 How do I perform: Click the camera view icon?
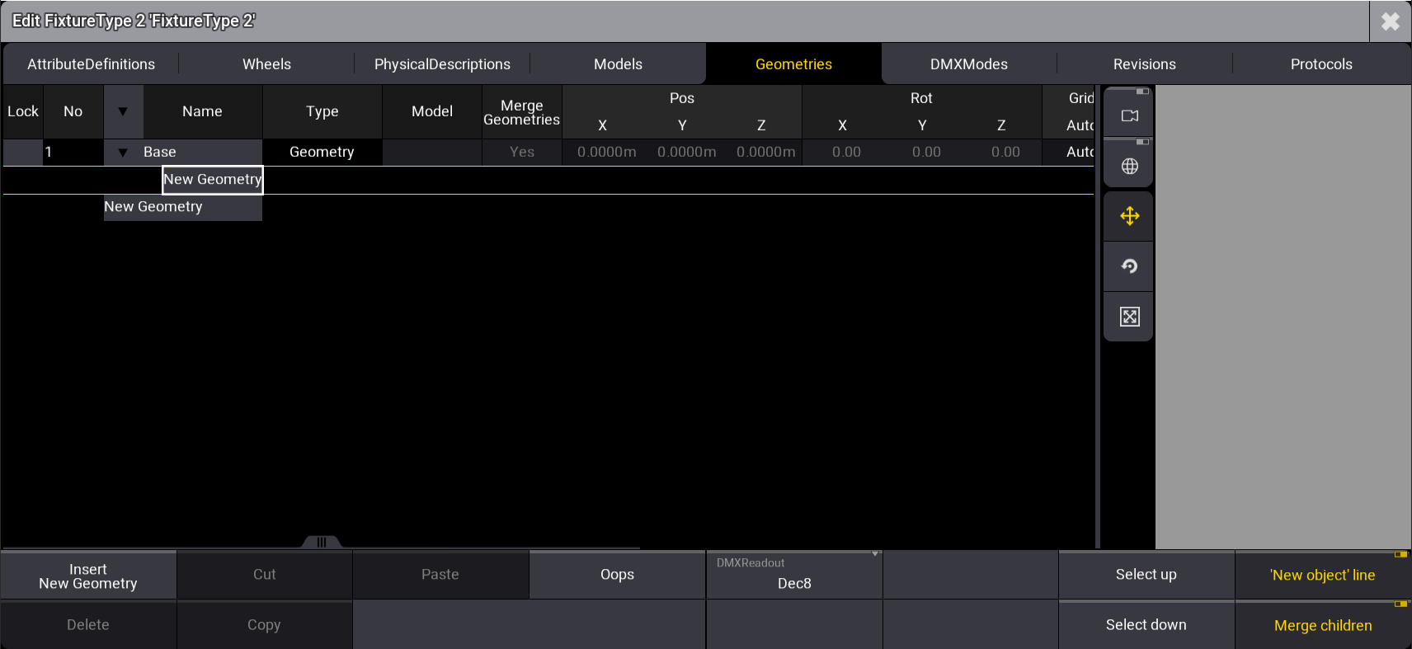coord(1129,115)
